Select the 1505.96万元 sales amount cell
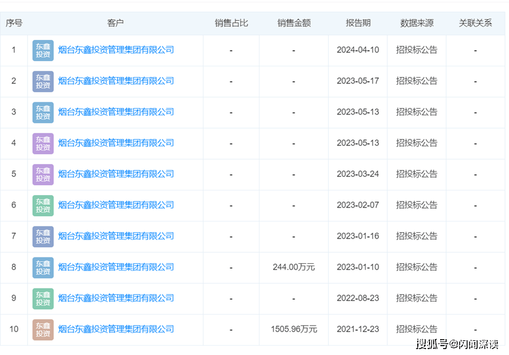This screenshot has width=509, height=355. [x=294, y=329]
